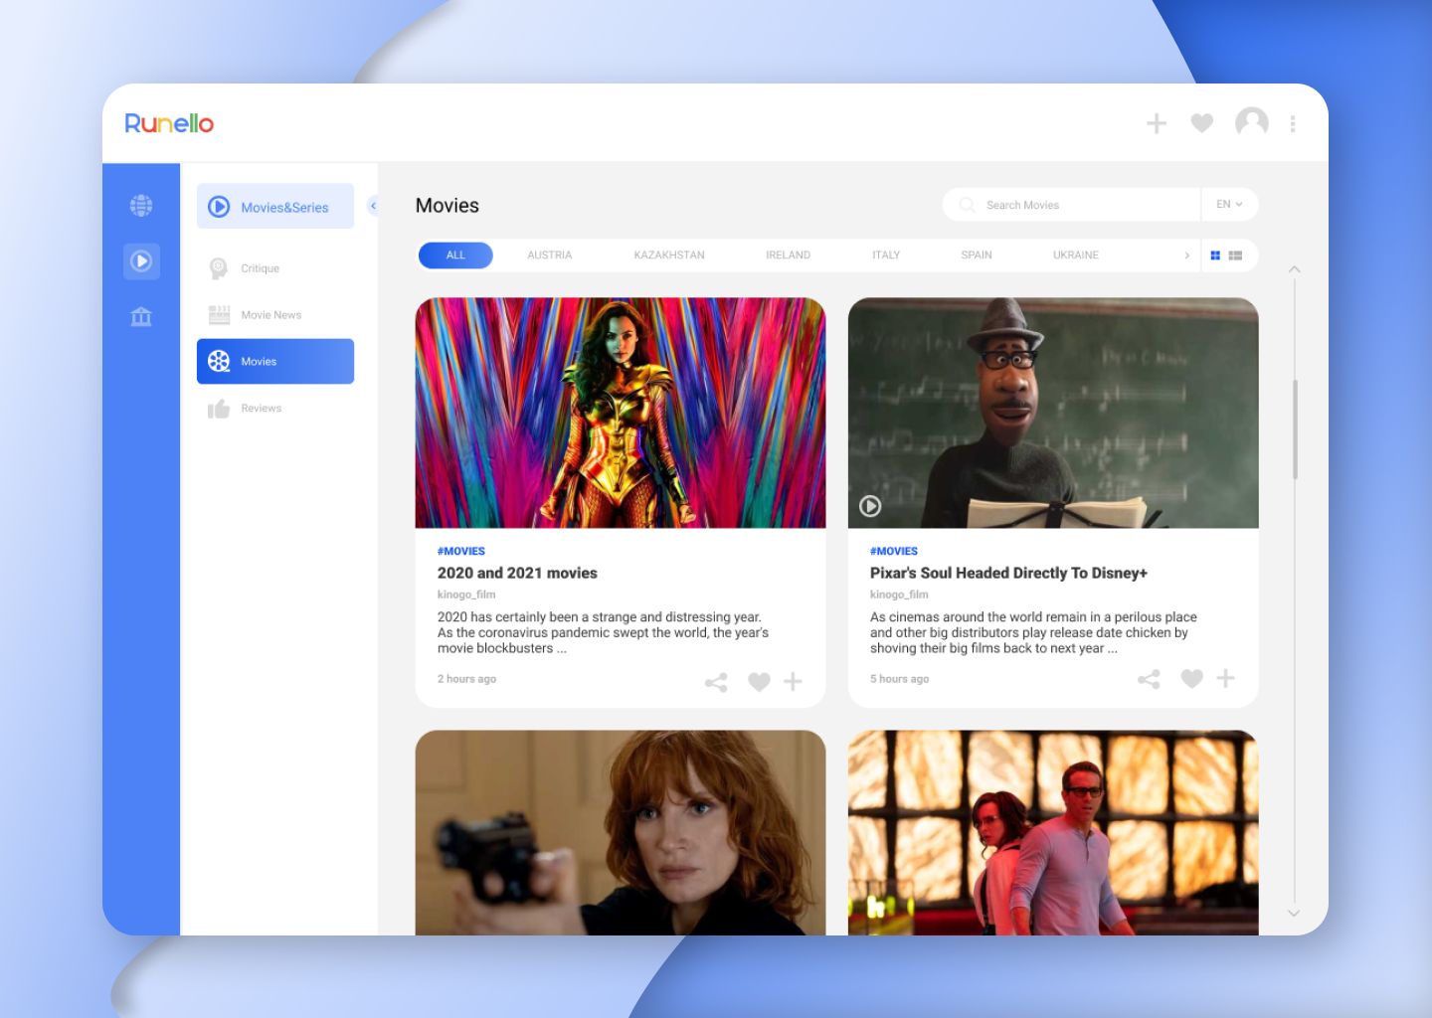Viewport: 1432px width, 1018px height.
Task: Click the Movies page heading
Action: pyautogui.click(x=447, y=206)
